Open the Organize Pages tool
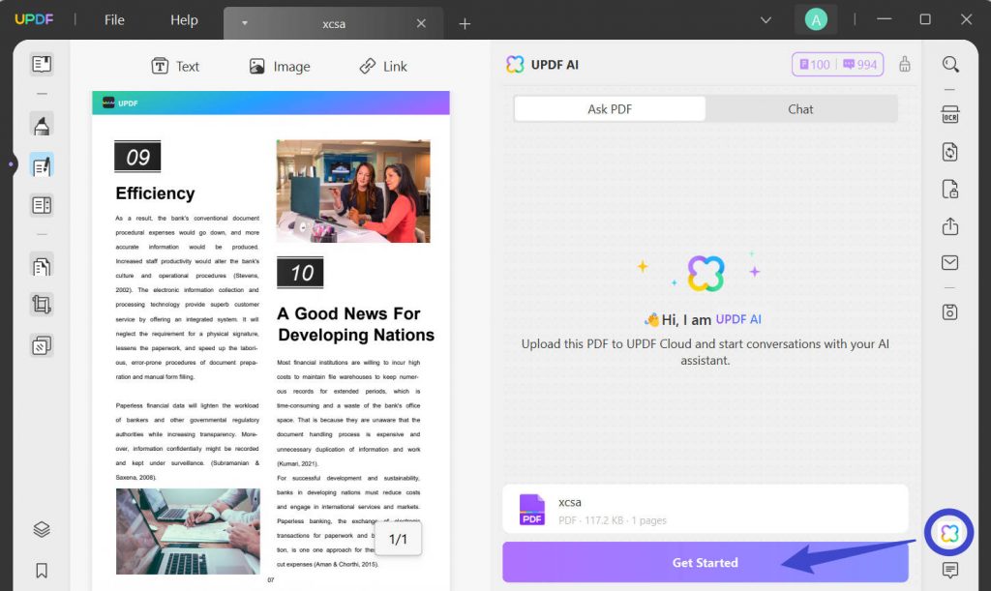Image resolution: width=991 pixels, height=591 pixels. [40, 264]
